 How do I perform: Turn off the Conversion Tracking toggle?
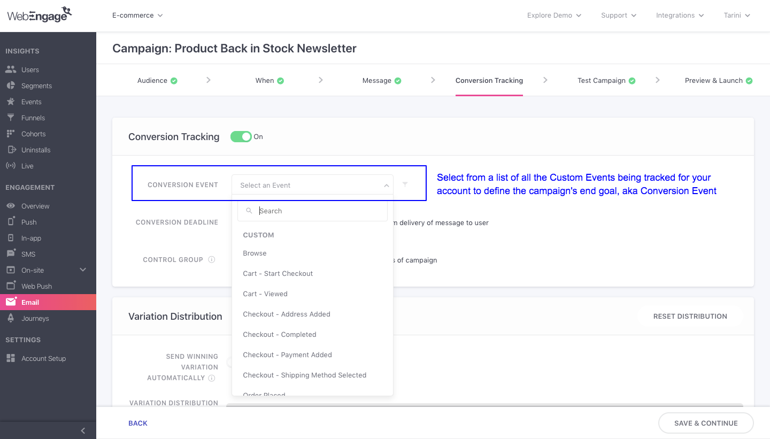pyautogui.click(x=241, y=136)
